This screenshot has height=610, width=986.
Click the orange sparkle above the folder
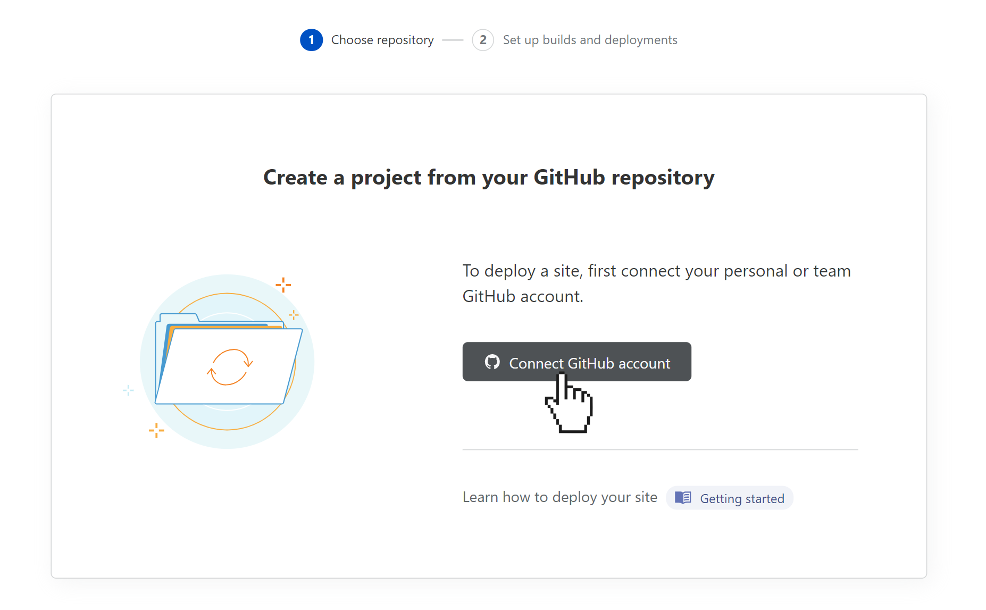pyautogui.click(x=283, y=285)
